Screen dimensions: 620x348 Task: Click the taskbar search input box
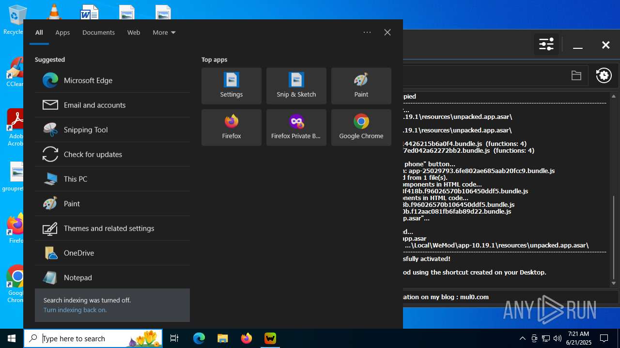tap(94, 338)
